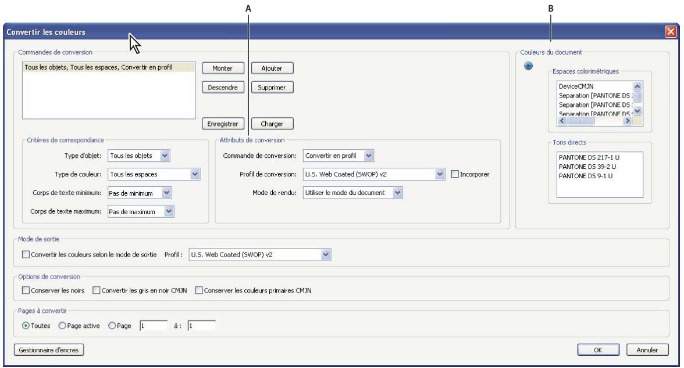Click the Ajouter button
Viewport: 684px width, 368px height.
pyautogui.click(x=272, y=68)
